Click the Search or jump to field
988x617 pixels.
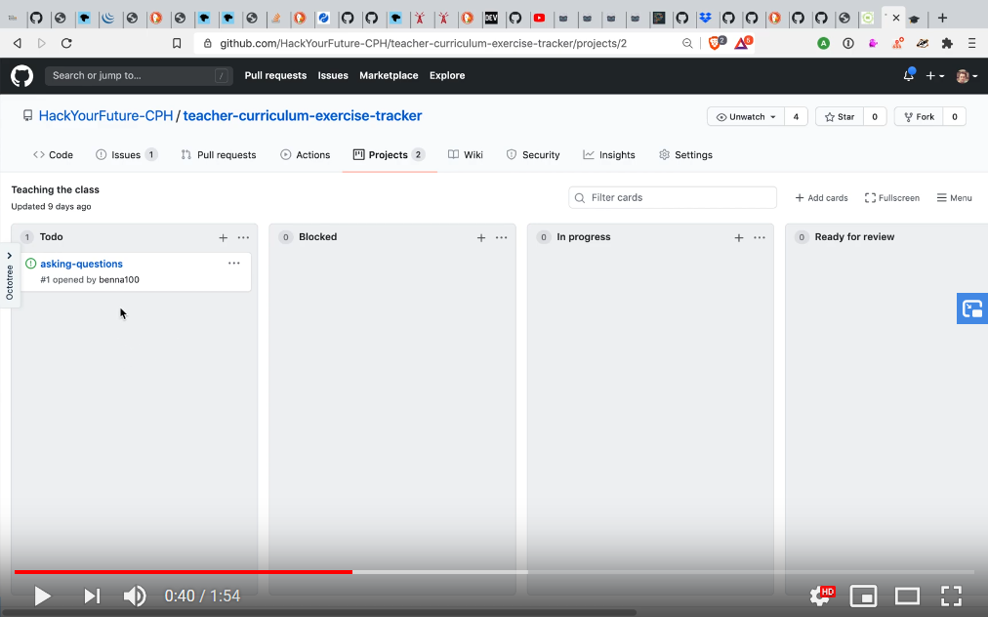point(139,75)
